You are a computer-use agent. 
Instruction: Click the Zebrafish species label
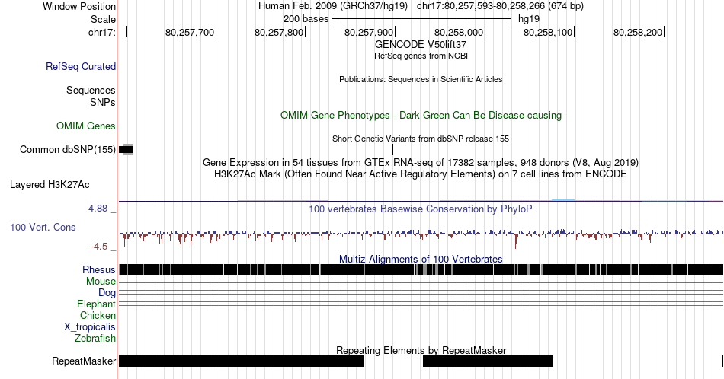(95, 339)
